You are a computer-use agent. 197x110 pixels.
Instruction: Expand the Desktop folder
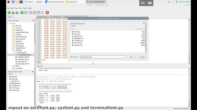click(x=12, y=41)
